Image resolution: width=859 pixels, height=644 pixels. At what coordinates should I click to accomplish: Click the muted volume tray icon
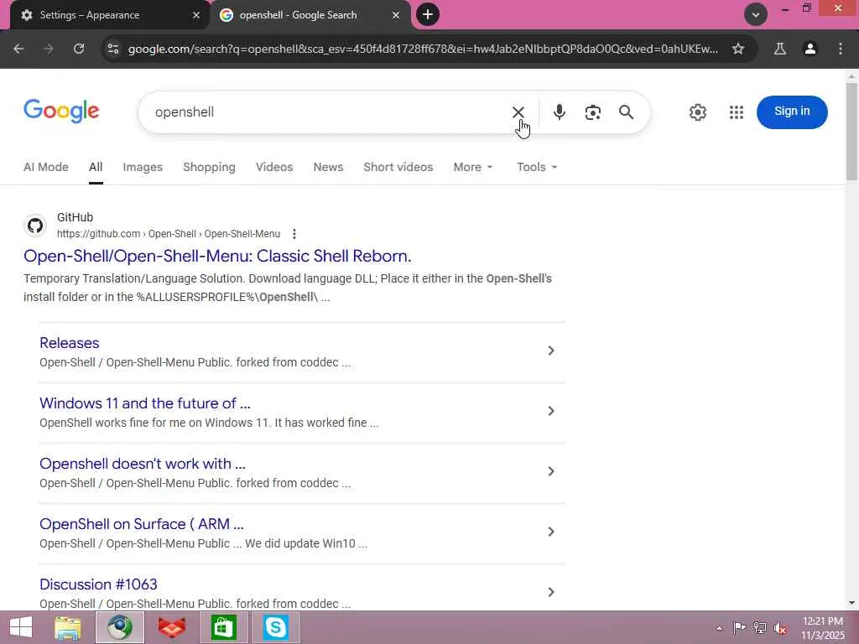(x=780, y=628)
